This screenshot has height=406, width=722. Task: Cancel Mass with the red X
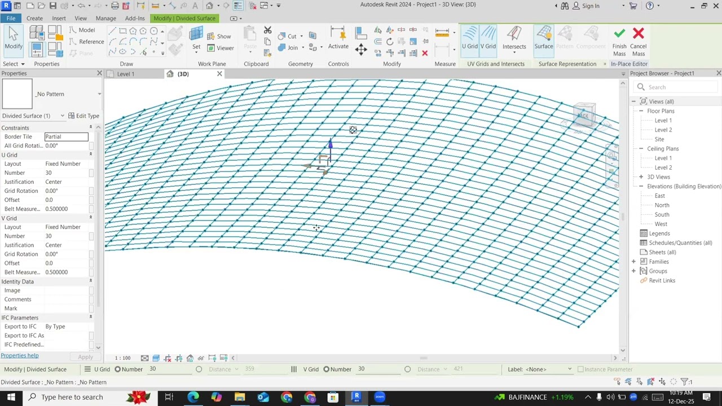click(639, 41)
